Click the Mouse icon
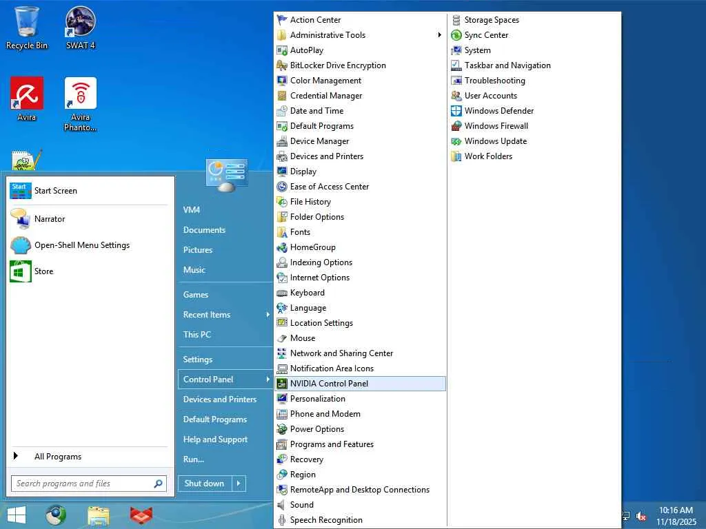This screenshot has width=706, height=529. [282, 338]
